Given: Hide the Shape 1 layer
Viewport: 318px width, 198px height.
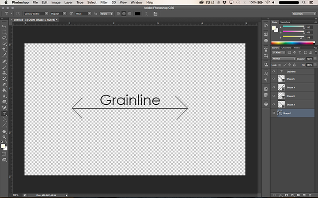Looking at the screenshot, I should [273, 113].
